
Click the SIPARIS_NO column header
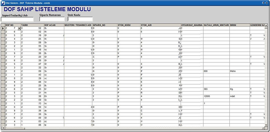click(x=105, y=25)
